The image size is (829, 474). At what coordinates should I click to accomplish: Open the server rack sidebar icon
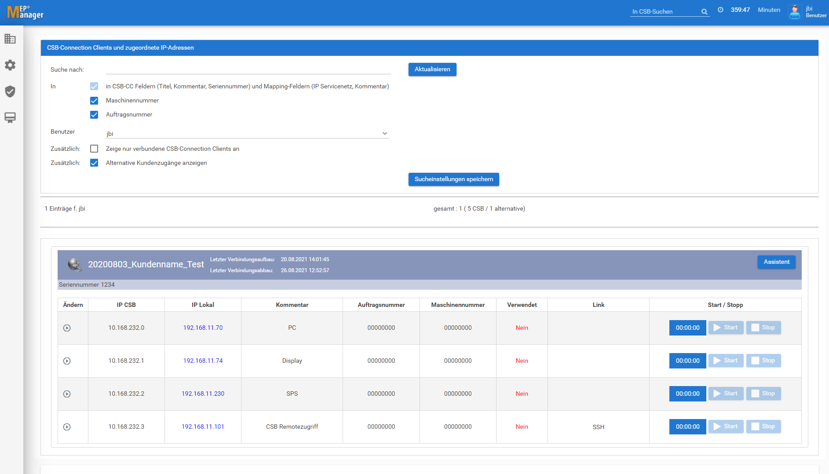10,117
